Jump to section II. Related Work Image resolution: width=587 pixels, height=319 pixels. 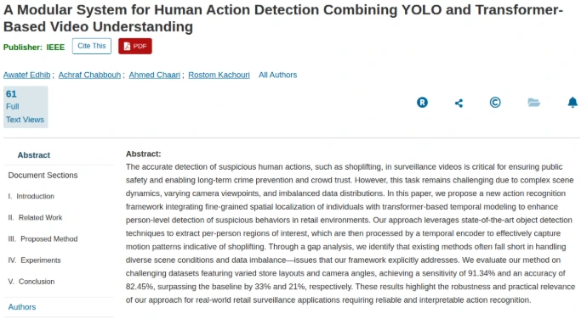[35, 217]
